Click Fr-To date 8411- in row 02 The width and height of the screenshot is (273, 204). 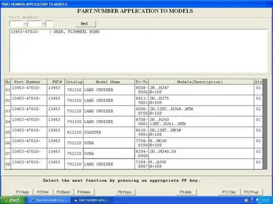pos(142,98)
